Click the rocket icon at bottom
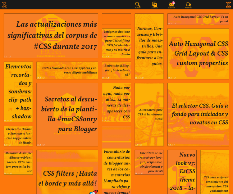Screen dimensions: 233x194 93,190
